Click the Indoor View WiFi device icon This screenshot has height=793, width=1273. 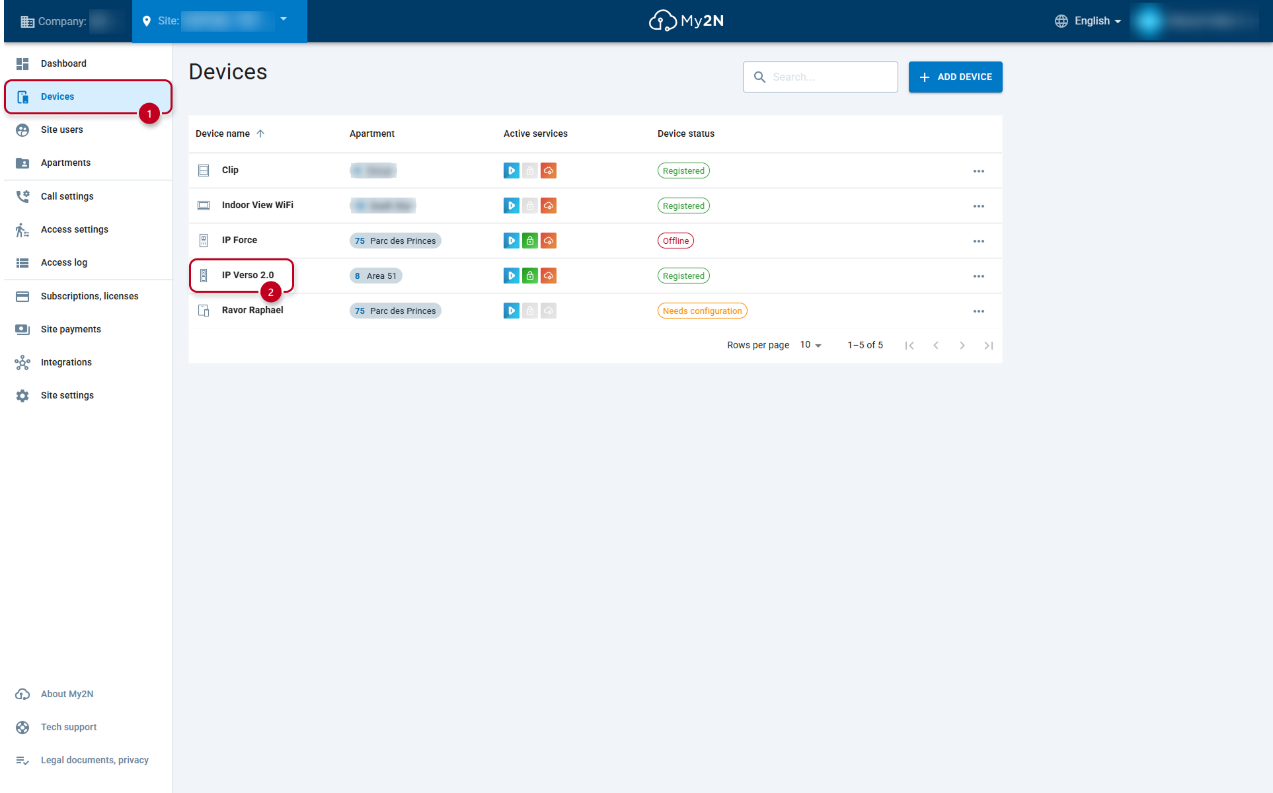click(204, 206)
